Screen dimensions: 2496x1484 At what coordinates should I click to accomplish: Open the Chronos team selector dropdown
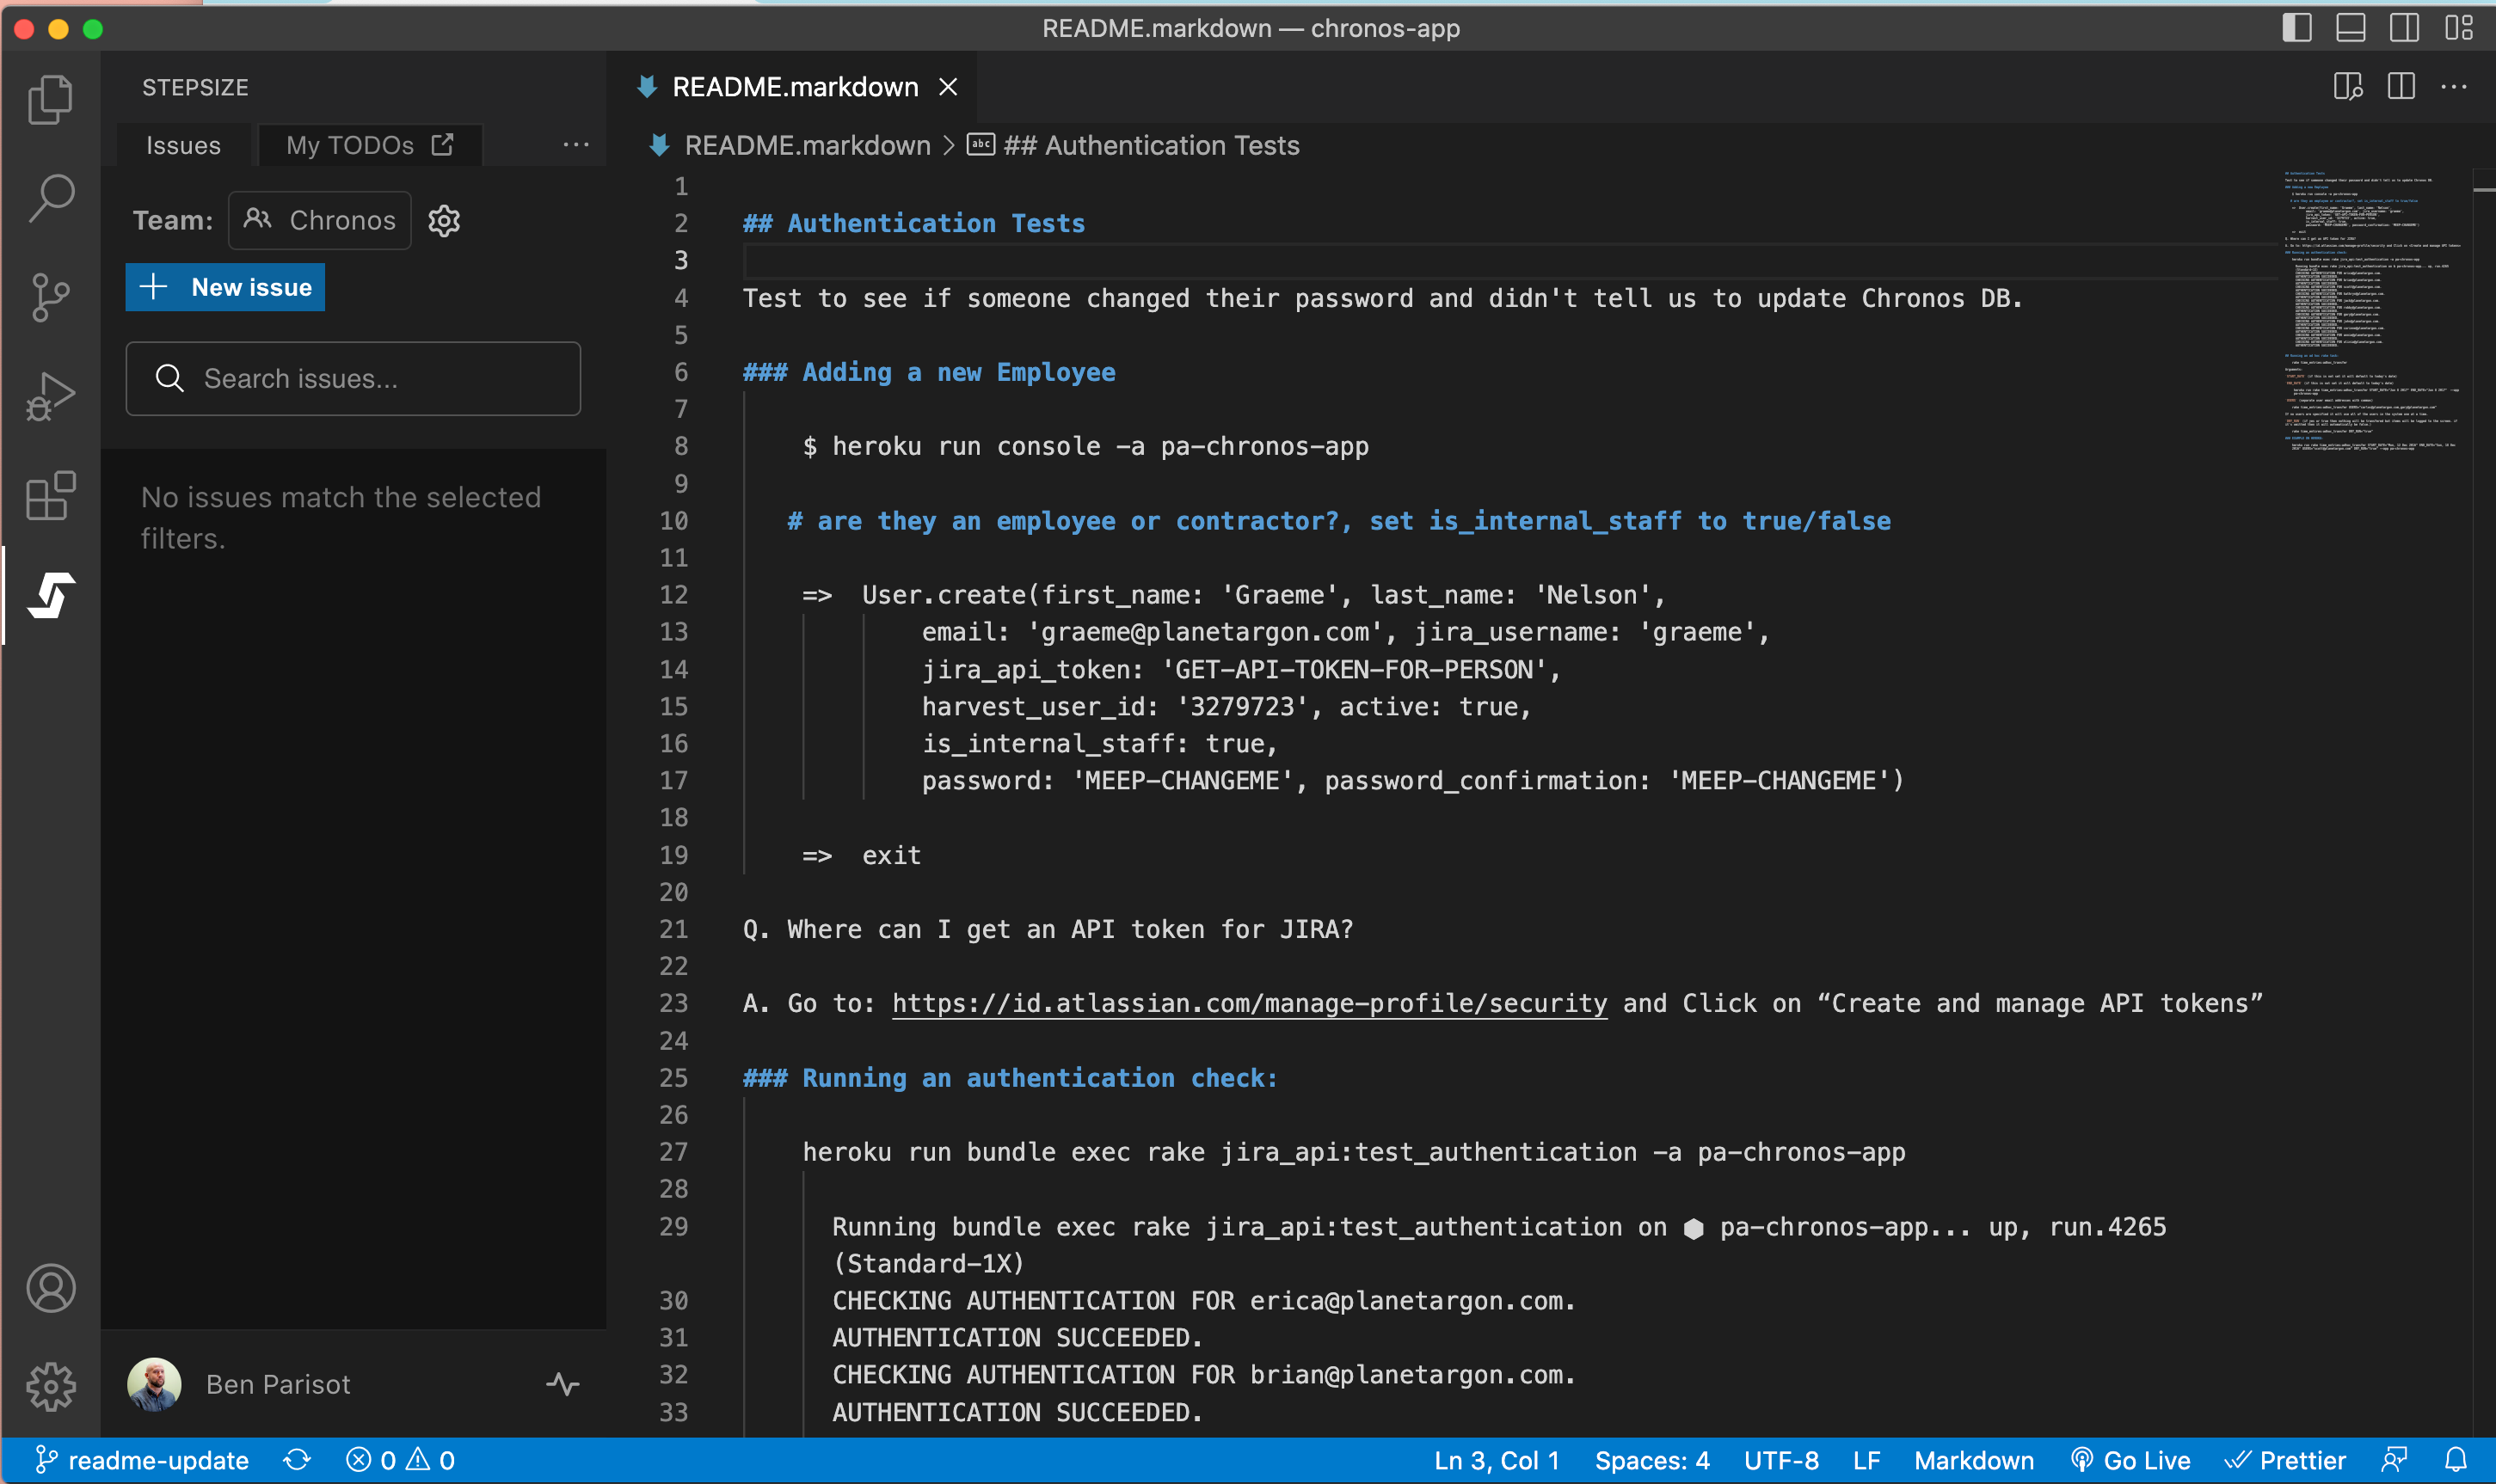pos(320,220)
